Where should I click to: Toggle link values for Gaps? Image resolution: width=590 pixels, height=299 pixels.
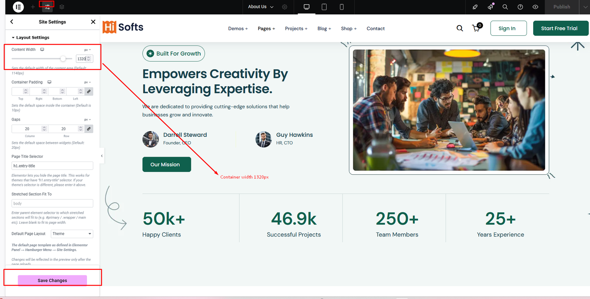89,129
